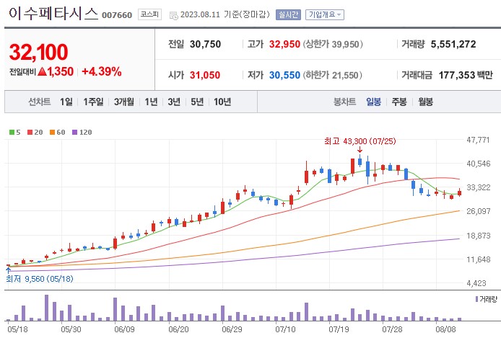Click the 06/09 date axis label

point(124,329)
